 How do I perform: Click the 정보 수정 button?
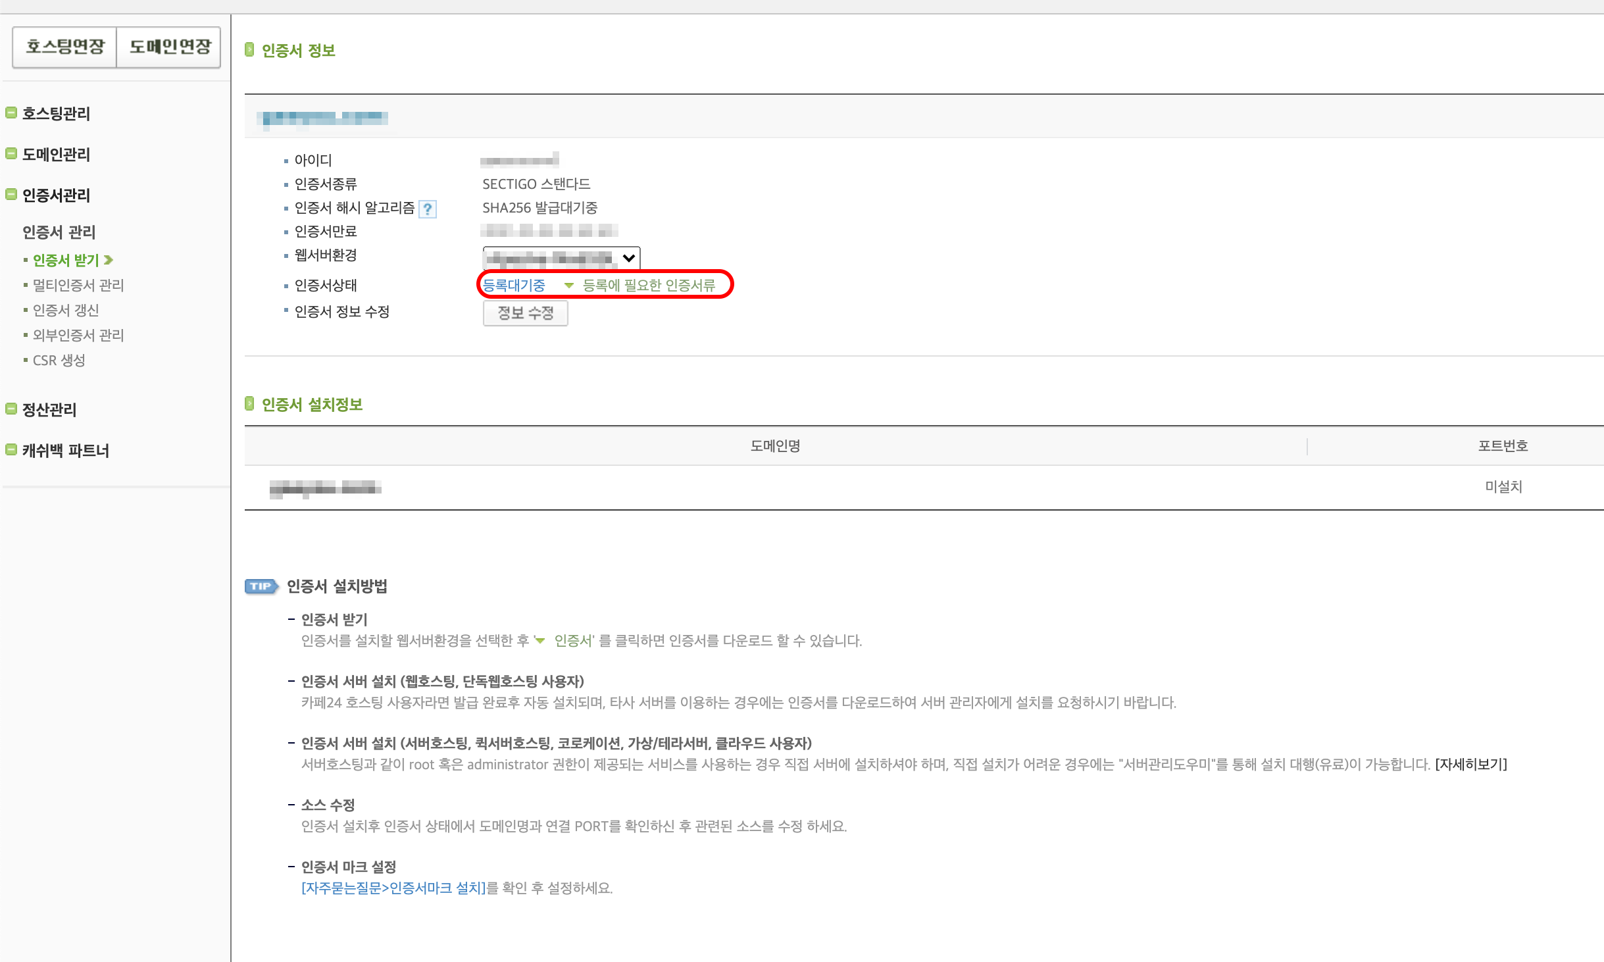525,313
